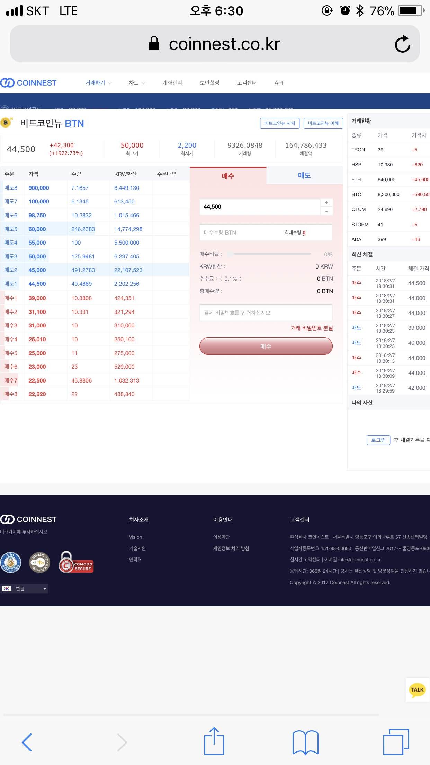Open the 한글 language selector
This screenshot has width=430, height=765.
tap(24, 589)
